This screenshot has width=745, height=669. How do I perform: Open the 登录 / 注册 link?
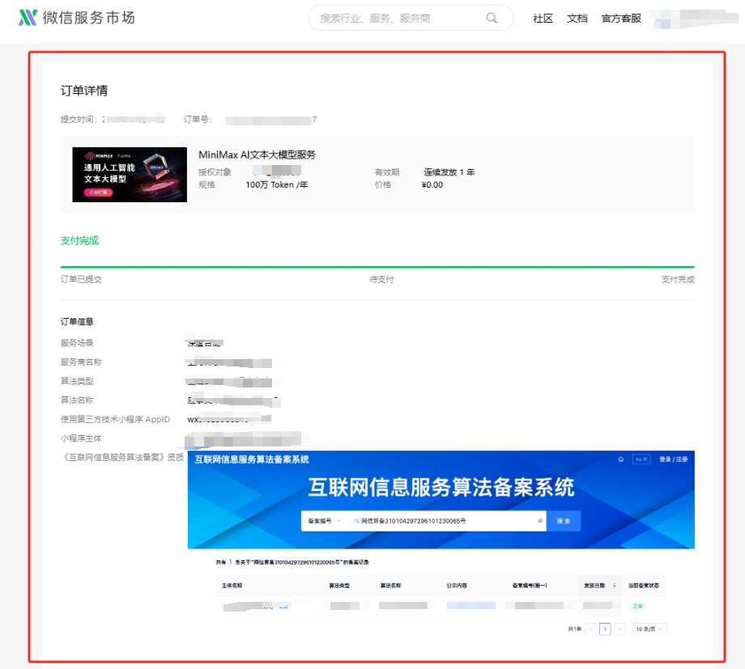(x=673, y=459)
